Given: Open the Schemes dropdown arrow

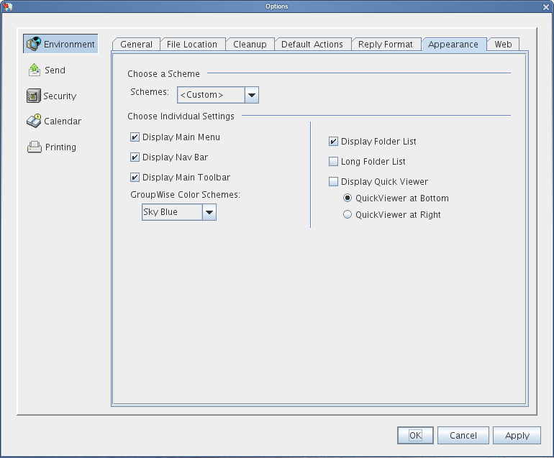Looking at the screenshot, I should 252,95.
